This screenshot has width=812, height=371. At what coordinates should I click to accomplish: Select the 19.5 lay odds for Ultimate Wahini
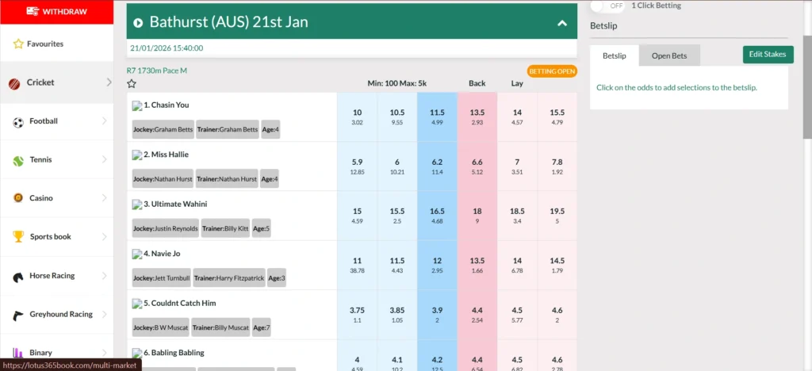[557, 216]
